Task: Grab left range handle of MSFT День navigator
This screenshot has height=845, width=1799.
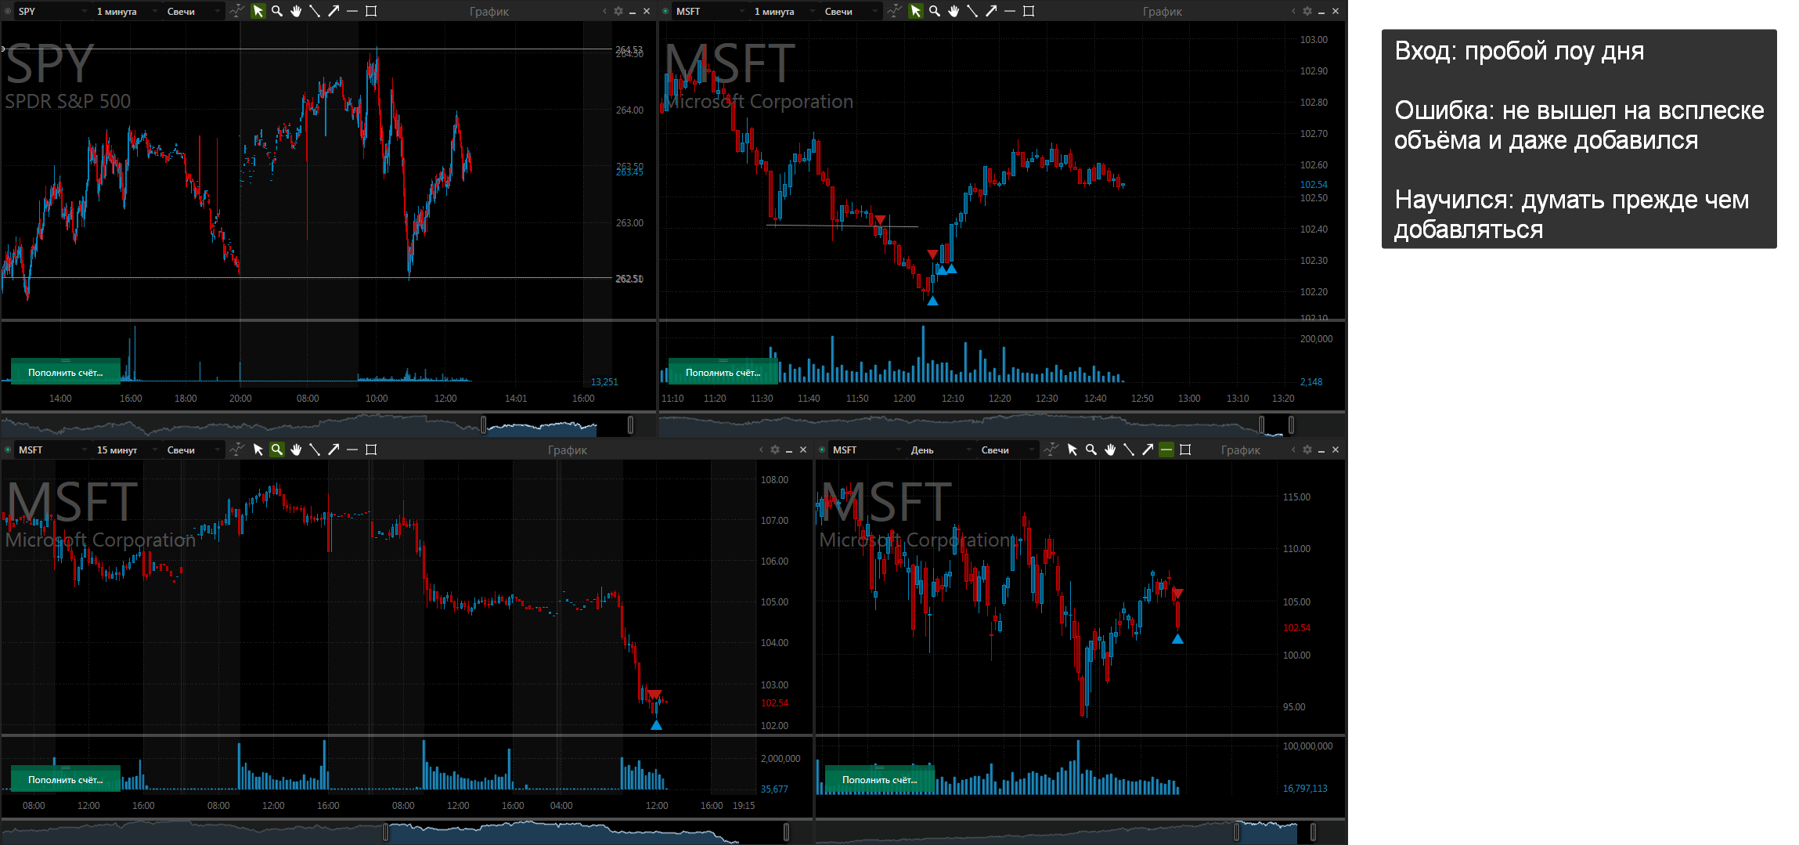Action: coord(1237,832)
